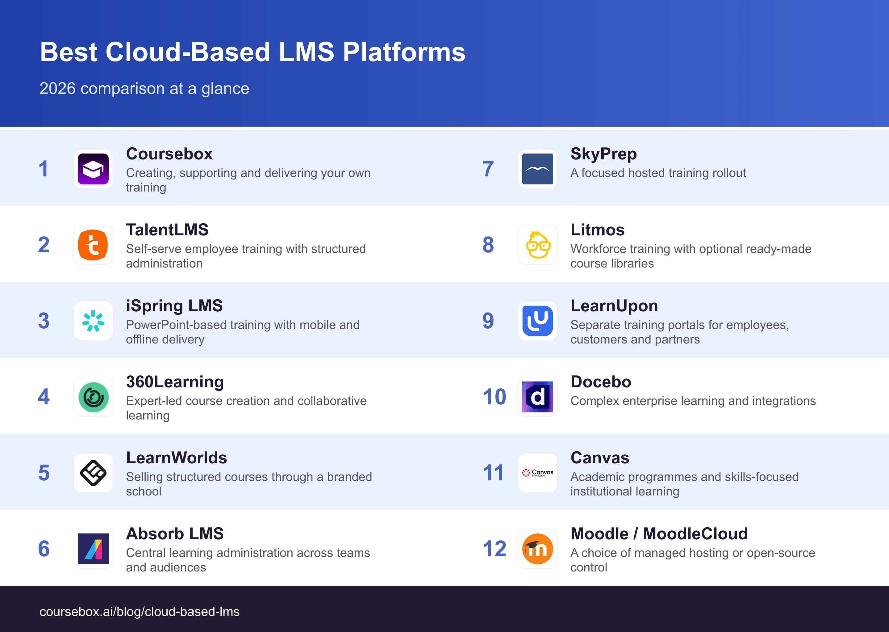The image size is (889, 632).
Task: Click the blue LearnUpon logo
Action: point(537,321)
